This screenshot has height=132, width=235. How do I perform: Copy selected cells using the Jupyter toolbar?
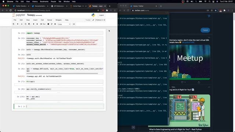coord(25,24)
